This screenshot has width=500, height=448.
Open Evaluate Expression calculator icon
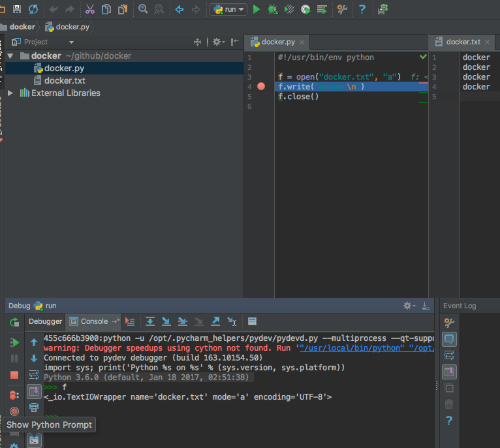(252, 321)
